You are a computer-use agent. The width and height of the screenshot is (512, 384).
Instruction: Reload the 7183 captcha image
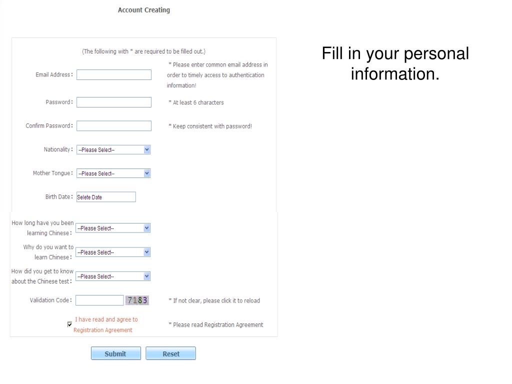tap(137, 300)
